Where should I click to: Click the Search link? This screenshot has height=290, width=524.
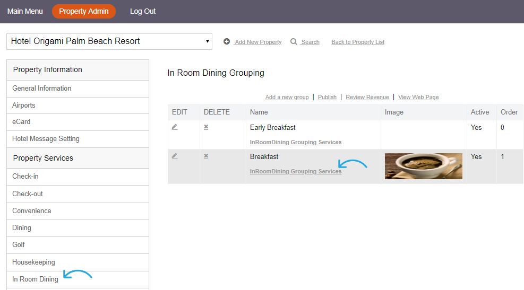pos(310,42)
